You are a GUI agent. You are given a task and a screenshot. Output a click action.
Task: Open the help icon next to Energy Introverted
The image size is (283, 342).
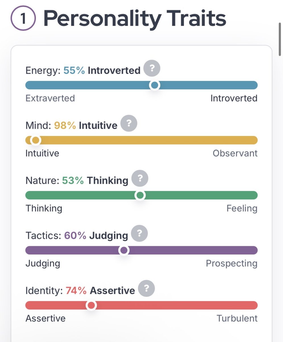[152, 68]
